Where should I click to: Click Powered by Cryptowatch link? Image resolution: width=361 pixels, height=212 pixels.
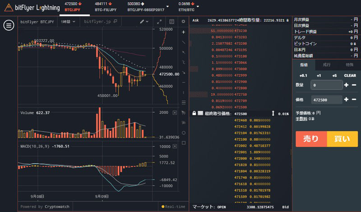pos(45,207)
